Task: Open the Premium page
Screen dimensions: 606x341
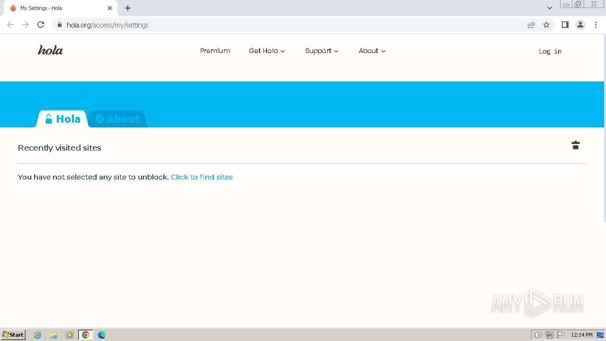Action: click(215, 51)
